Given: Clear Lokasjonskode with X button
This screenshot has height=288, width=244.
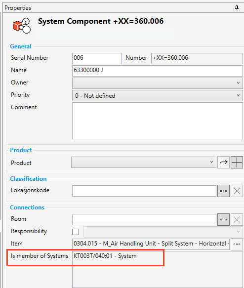Looking at the screenshot, I should point(237,191).
